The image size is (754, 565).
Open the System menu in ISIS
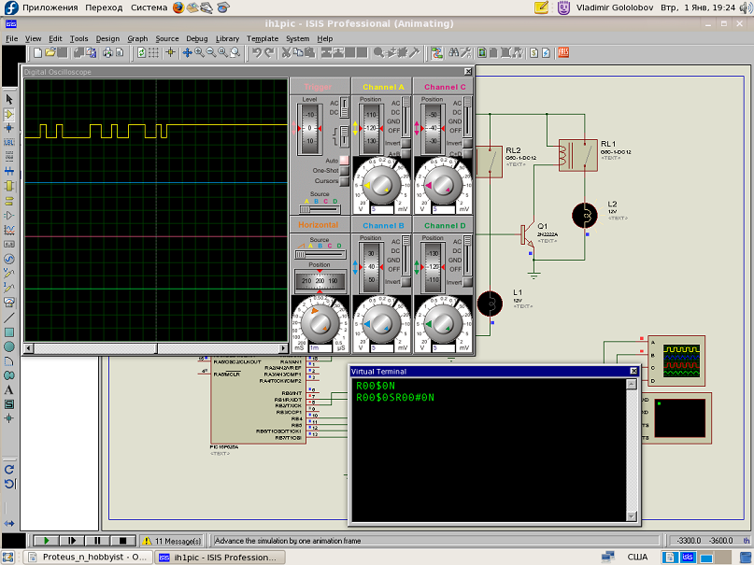click(x=298, y=38)
